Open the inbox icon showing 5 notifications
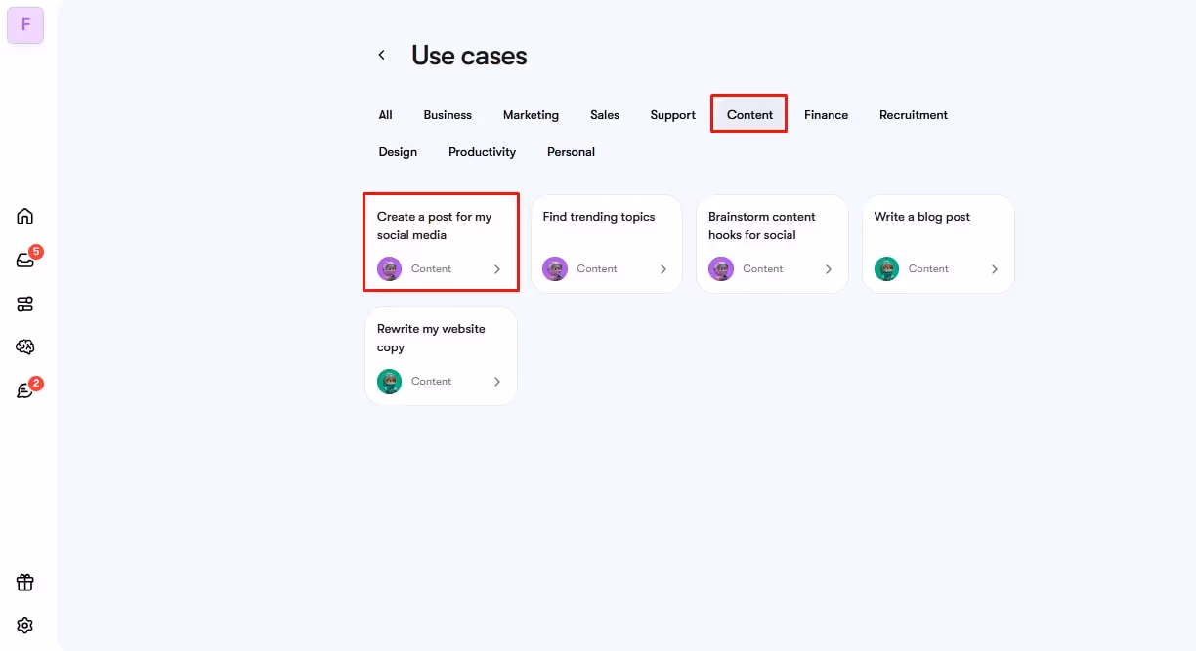 (x=24, y=260)
